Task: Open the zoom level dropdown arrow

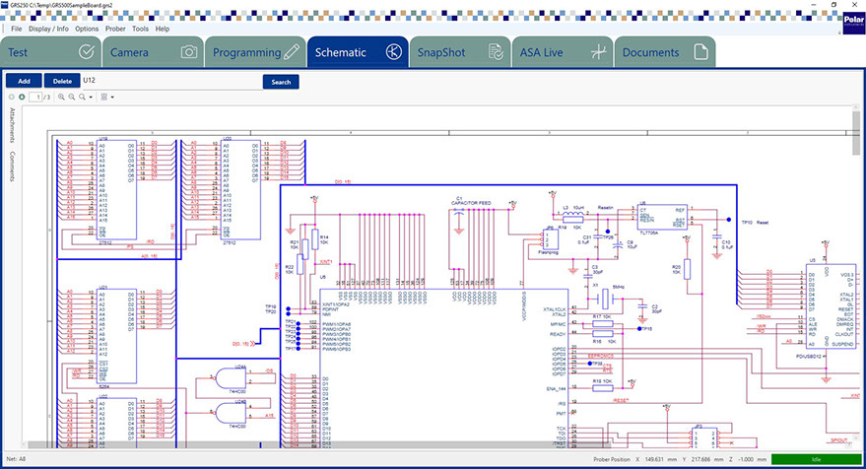Action: point(92,98)
